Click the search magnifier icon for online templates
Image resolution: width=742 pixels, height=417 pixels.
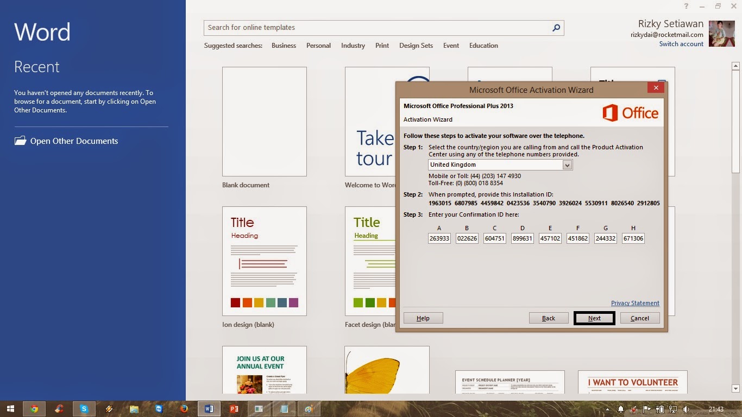click(x=556, y=28)
